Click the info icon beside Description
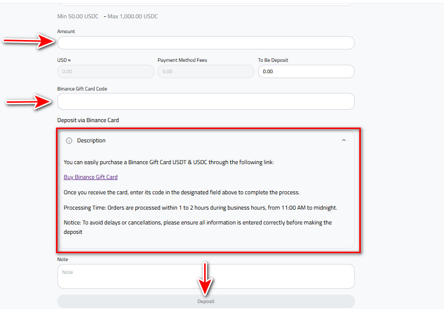444x309 pixels. [69, 141]
